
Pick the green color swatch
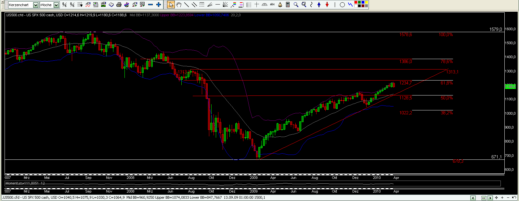[x=359, y=2]
